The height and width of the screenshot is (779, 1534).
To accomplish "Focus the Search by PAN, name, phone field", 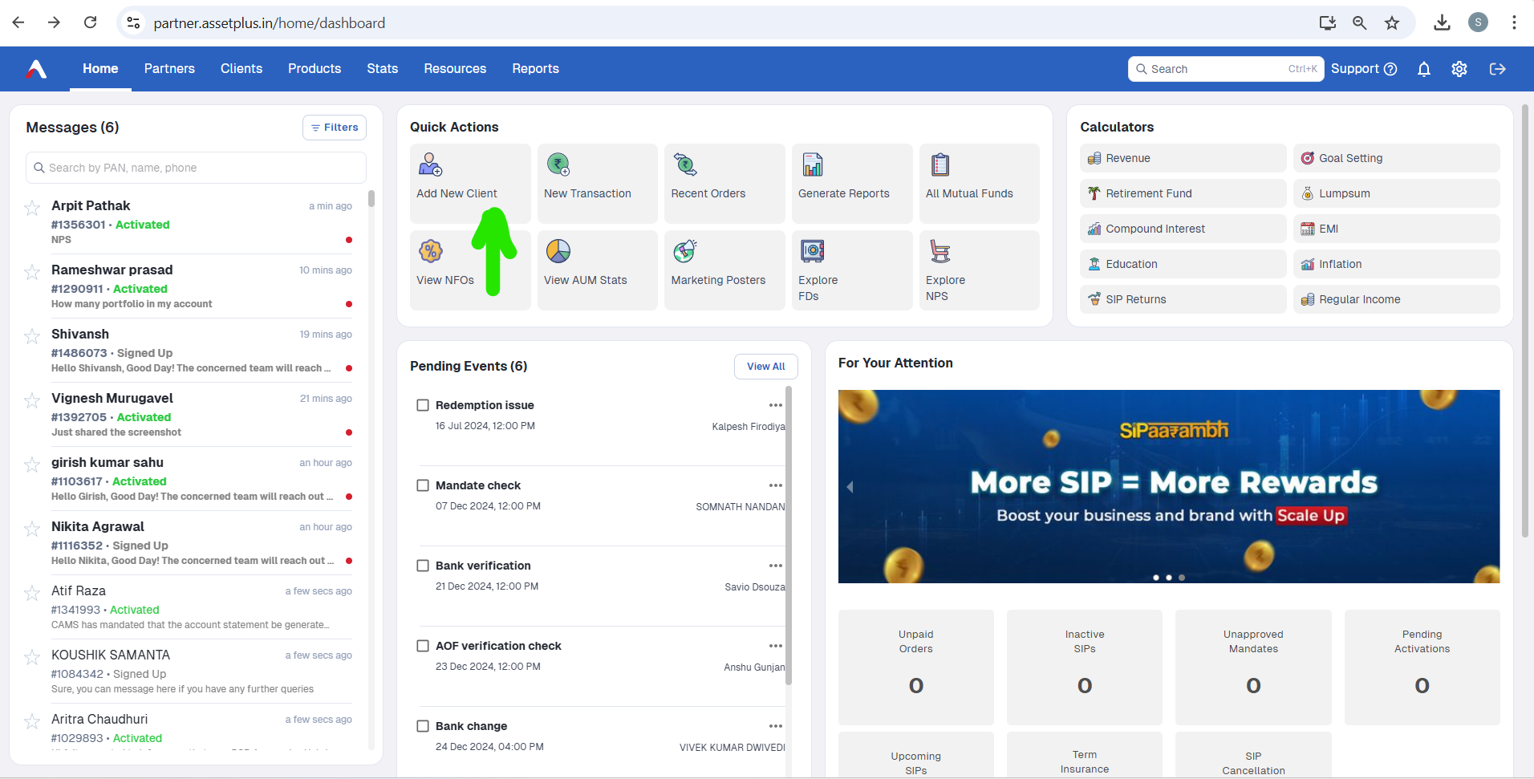I will click(x=196, y=168).
